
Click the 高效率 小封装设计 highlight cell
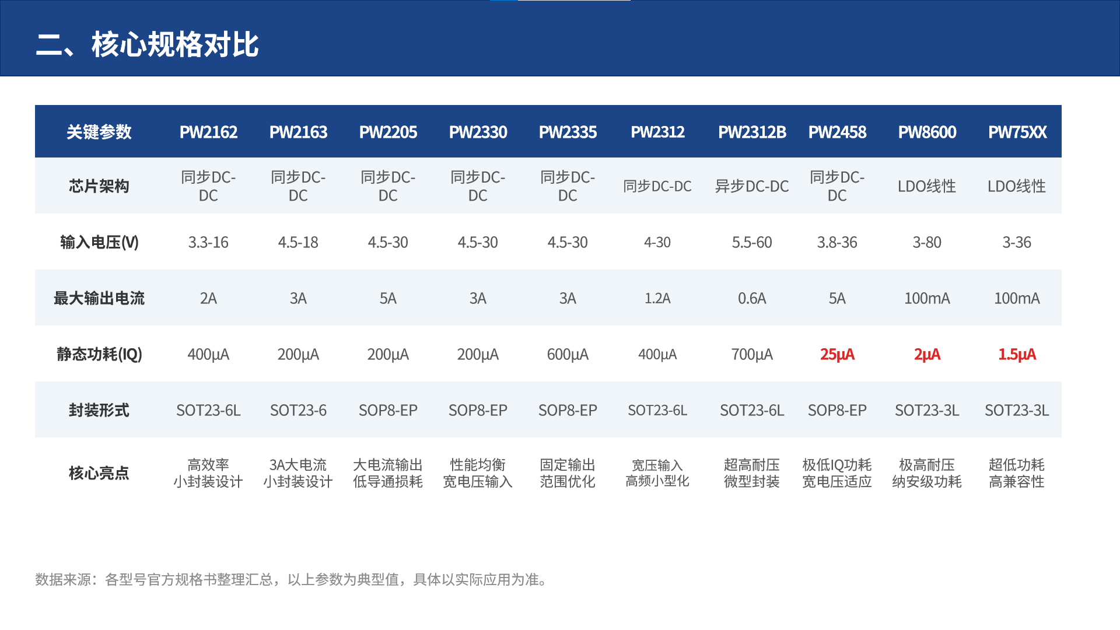click(x=208, y=473)
